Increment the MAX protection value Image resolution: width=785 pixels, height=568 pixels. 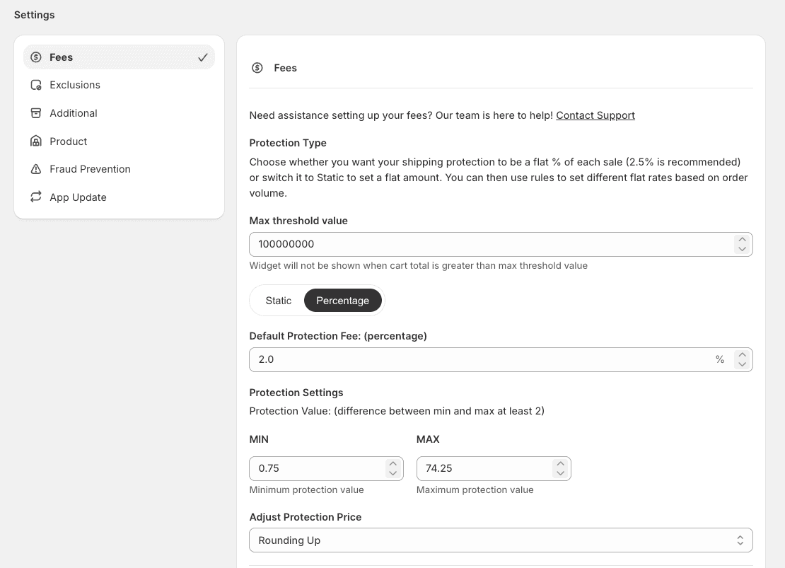[560, 463]
